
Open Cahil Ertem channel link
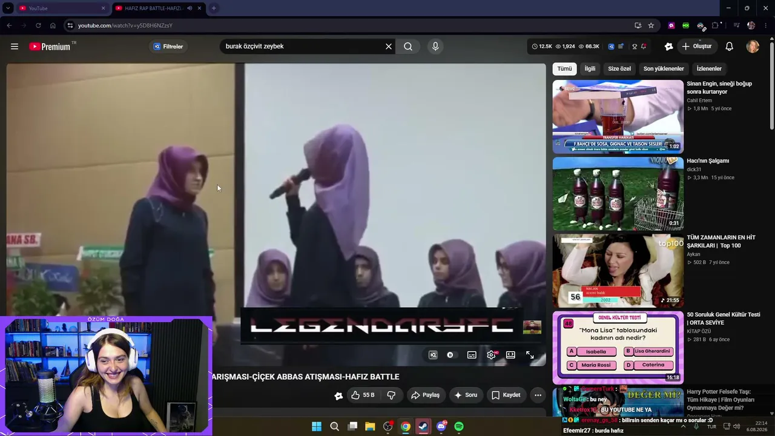pos(699,101)
